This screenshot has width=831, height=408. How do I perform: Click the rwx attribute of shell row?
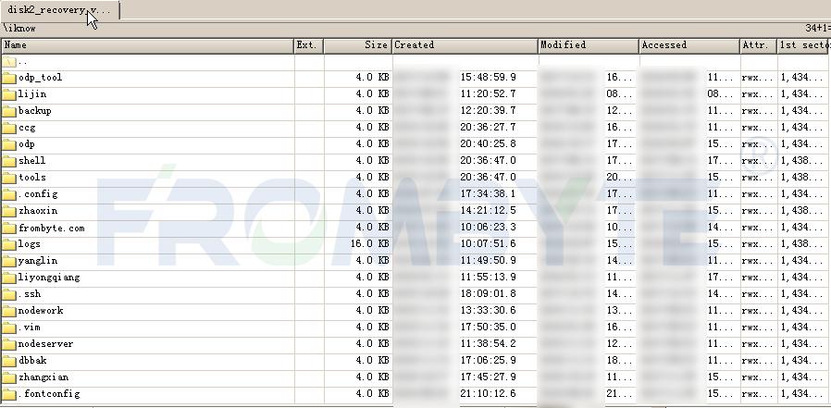pyautogui.click(x=757, y=161)
